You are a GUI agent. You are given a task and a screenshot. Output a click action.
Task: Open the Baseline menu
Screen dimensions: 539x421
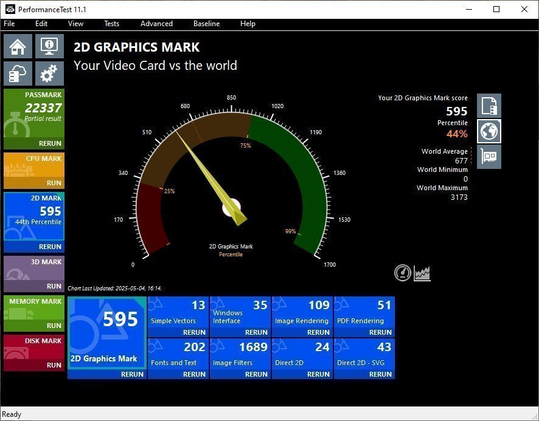(x=206, y=24)
